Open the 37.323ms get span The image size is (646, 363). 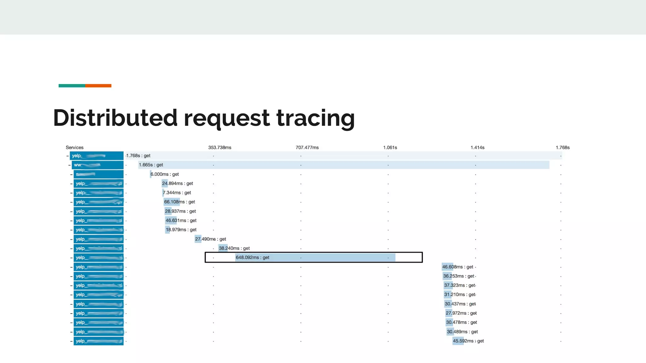pyautogui.click(x=449, y=285)
